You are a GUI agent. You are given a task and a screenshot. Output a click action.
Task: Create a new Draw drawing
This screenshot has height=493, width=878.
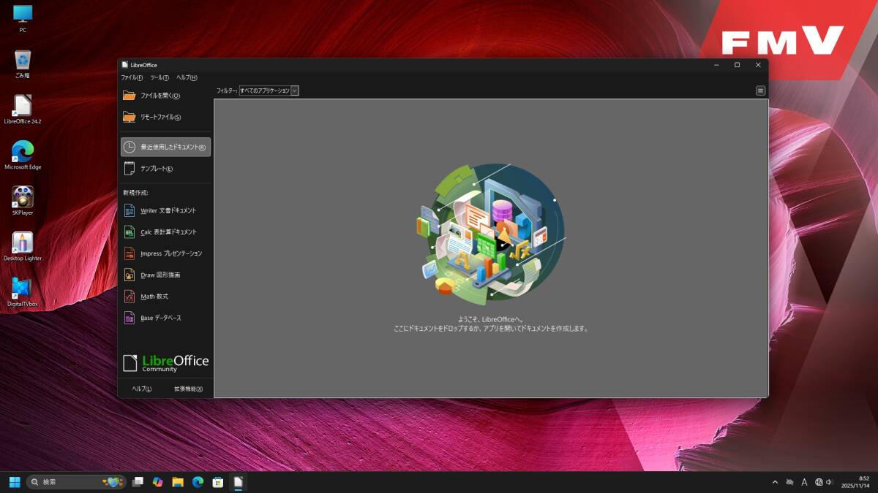point(160,274)
